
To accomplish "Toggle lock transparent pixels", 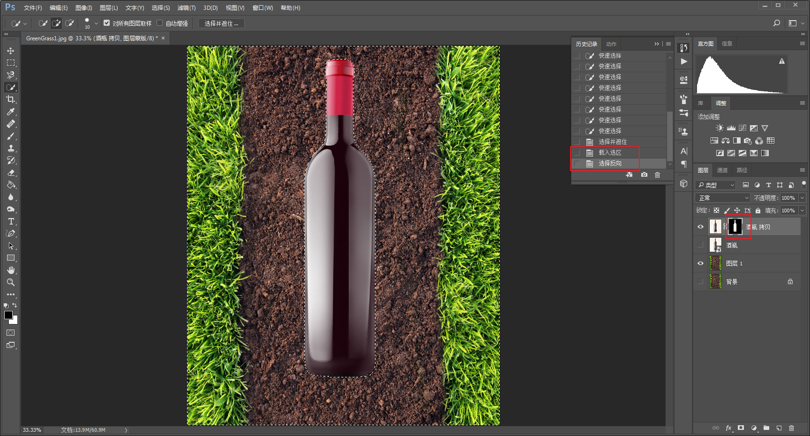I will (x=716, y=210).
